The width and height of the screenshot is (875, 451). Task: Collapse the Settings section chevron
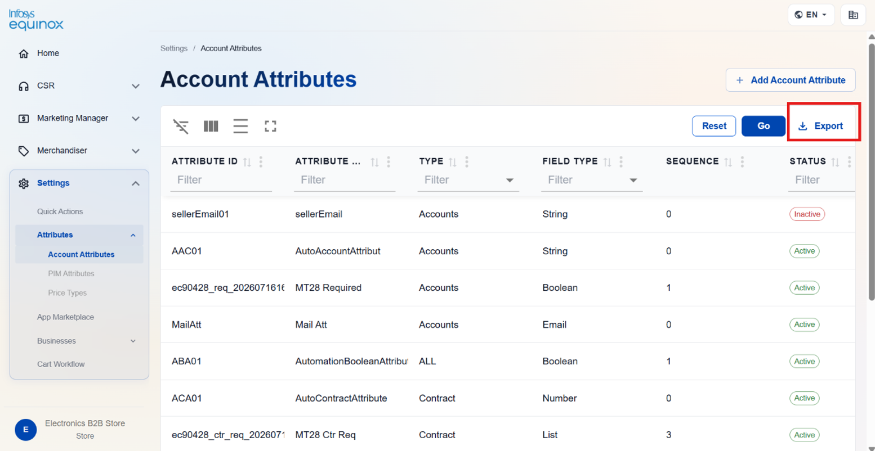(x=136, y=183)
